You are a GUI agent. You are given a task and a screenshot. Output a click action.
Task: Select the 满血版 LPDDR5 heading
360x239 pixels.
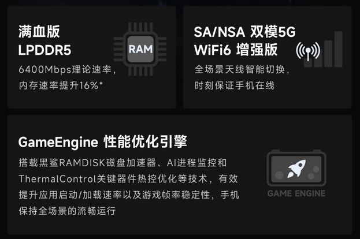pyautogui.click(x=44, y=41)
